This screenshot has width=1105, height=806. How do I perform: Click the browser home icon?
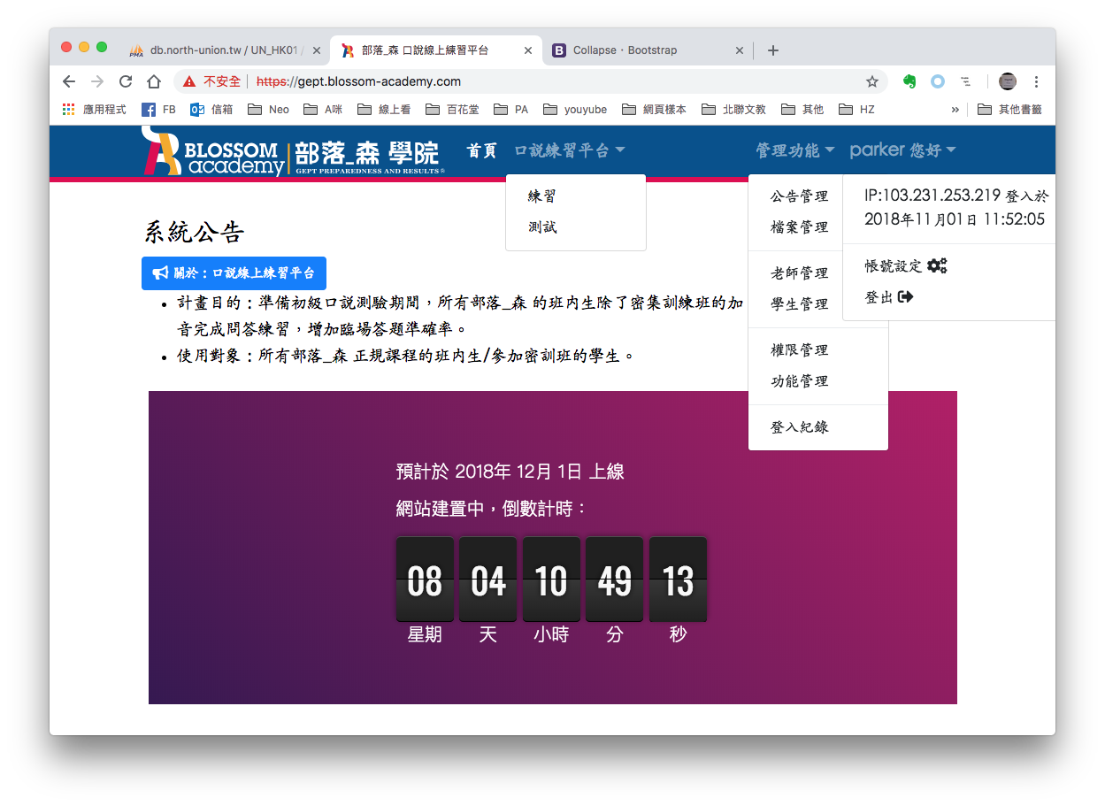(154, 81)
